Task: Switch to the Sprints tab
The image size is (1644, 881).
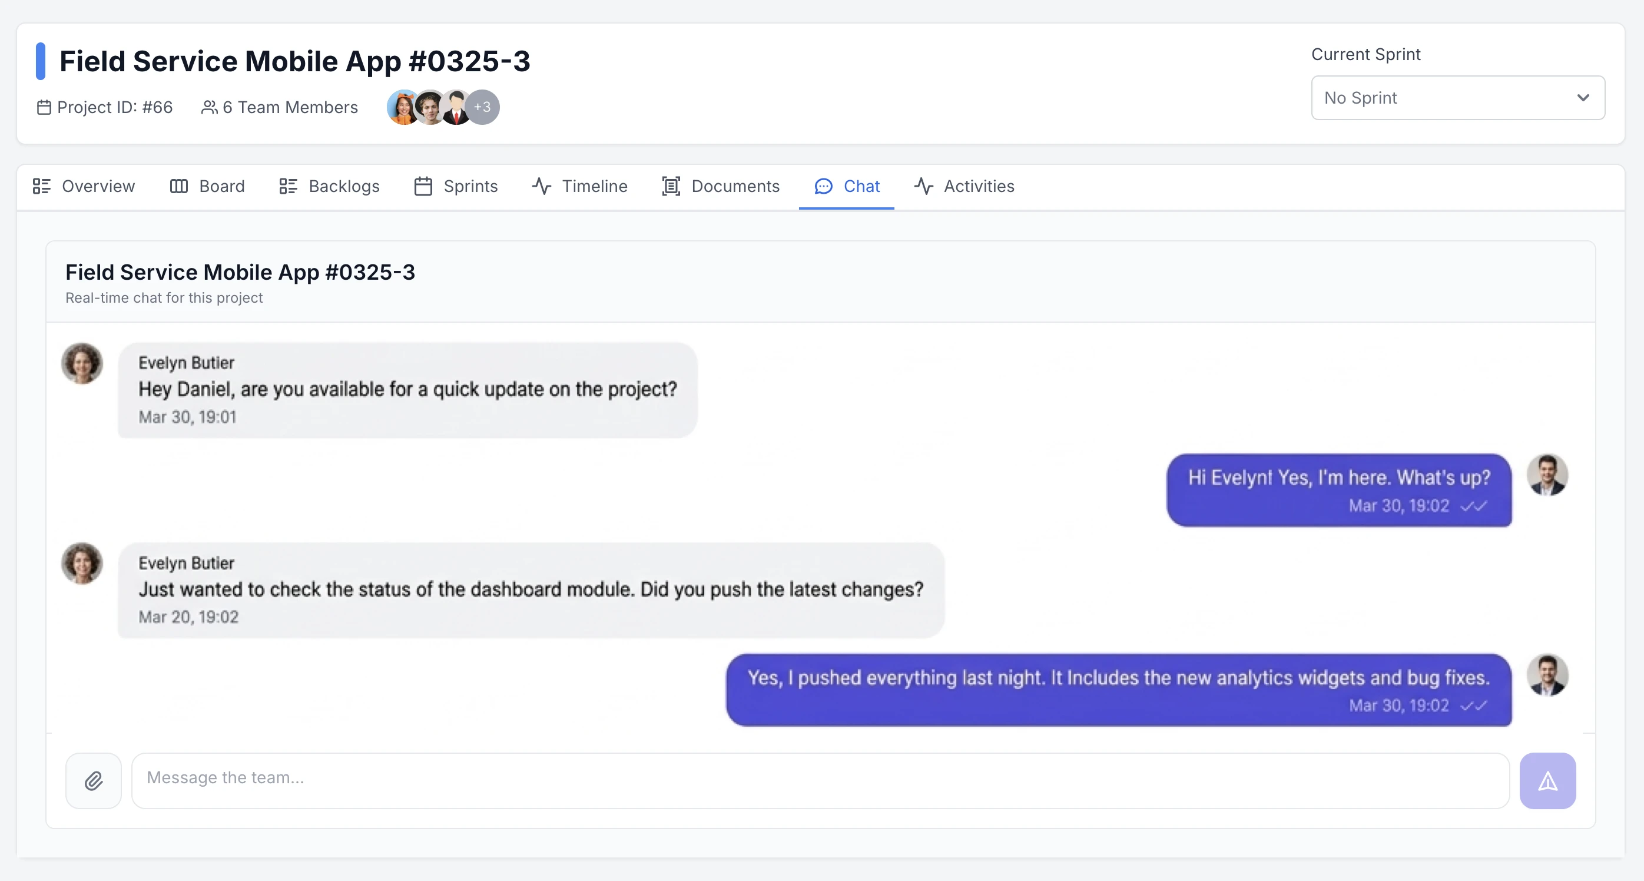Action: (x=471, y=187)
